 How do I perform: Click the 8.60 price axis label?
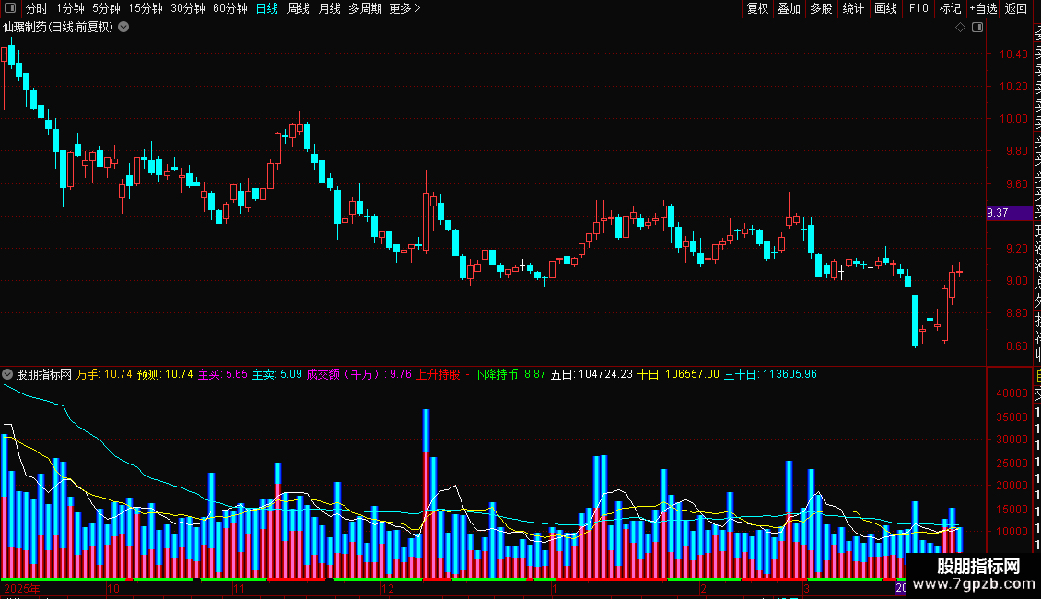(1017, 346)
